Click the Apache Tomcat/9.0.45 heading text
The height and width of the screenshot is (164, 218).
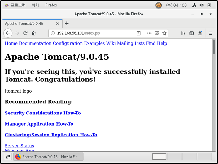pyautogui.click(x=57, y=57)
